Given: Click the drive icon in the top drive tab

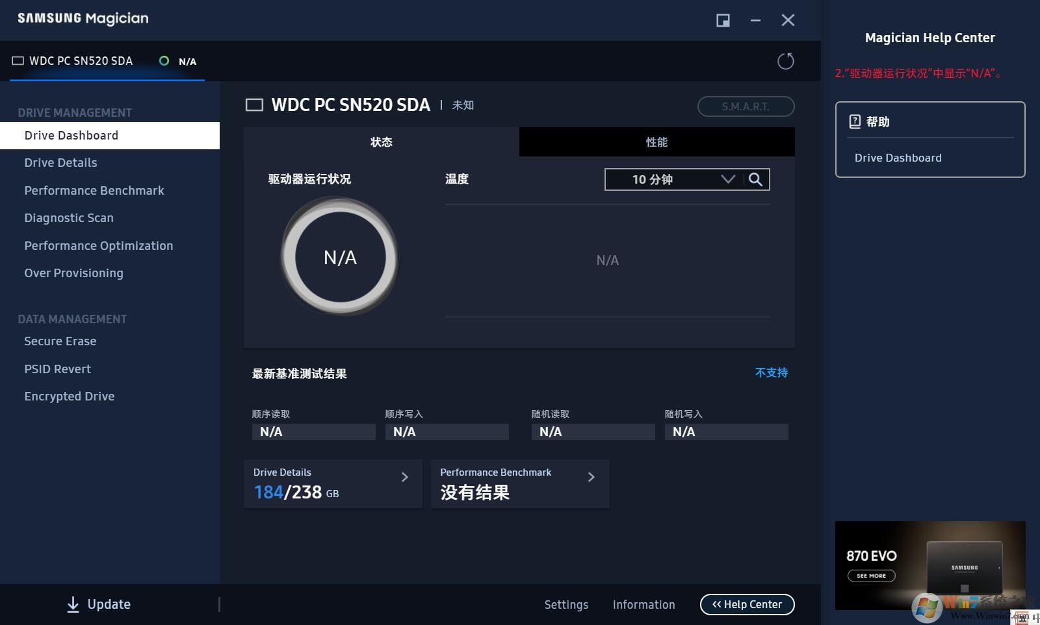Looking at the screenshot, I should point(18,61).
